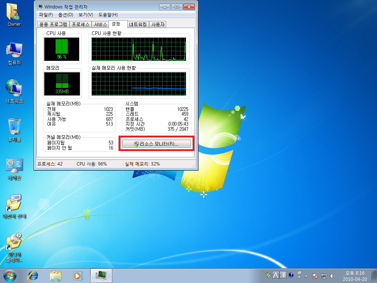Maximize the Task Manager window
Screen dimensions: 377x283
point(177,7)
